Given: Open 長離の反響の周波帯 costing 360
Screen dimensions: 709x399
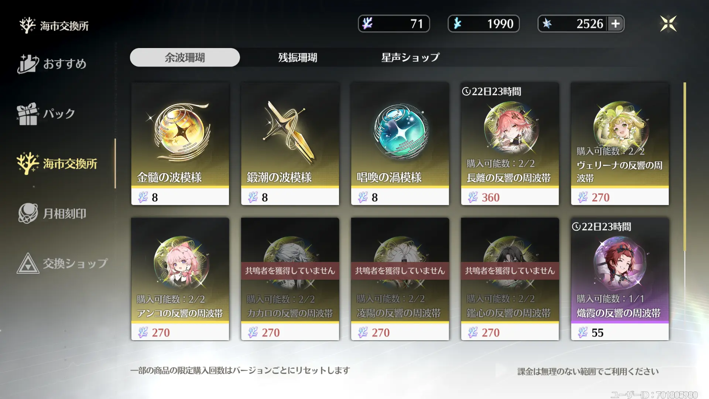Looking at the screenshot, I should [510, 143].
